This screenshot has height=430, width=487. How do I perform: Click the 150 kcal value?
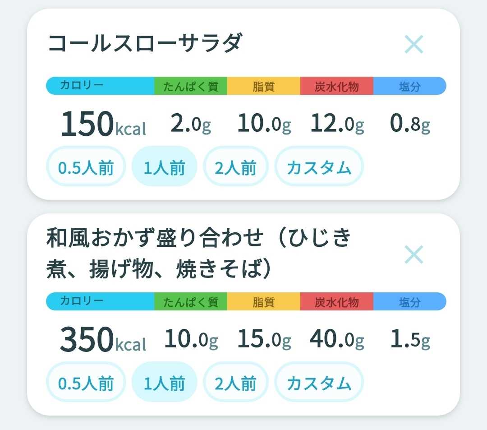pos(103,124)
